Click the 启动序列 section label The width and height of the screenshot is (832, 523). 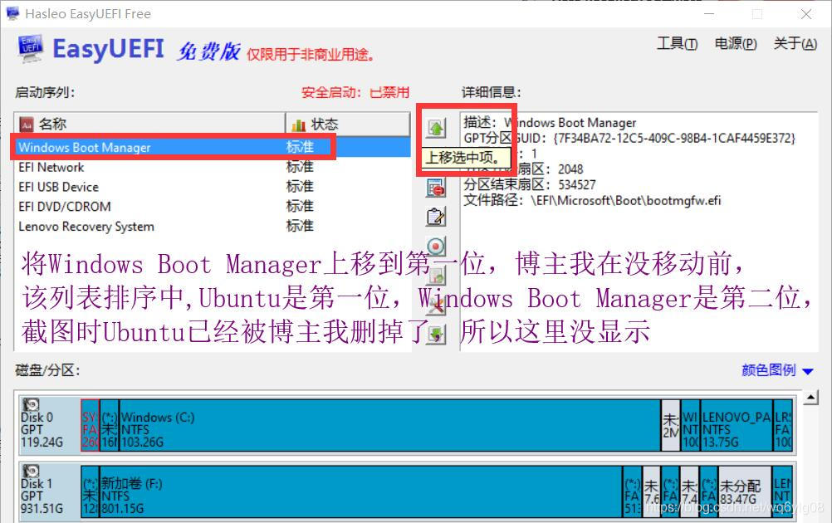(45, 92)
